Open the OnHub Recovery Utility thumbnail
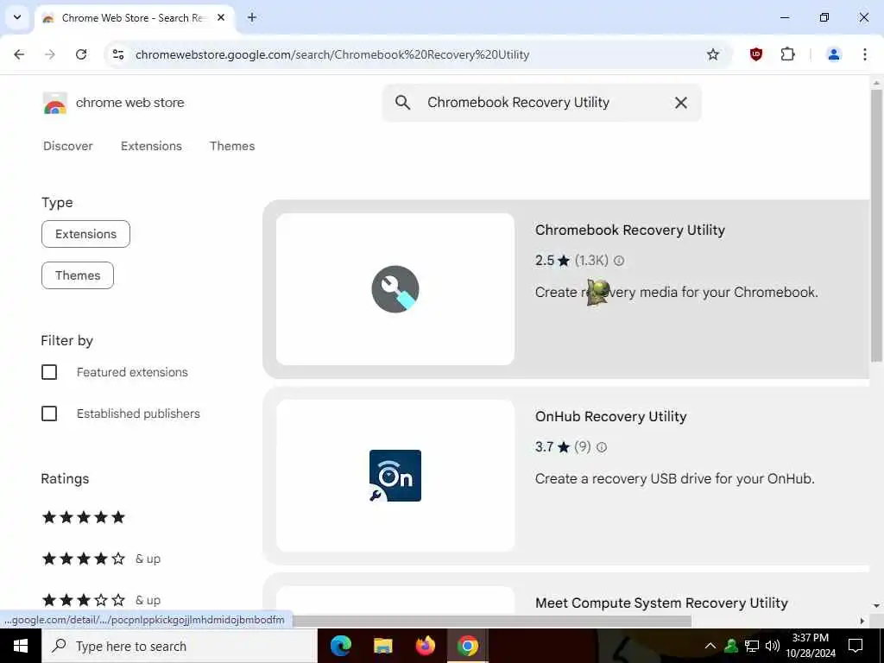884x663 pixels. pyautogui.click(x=395, y=476)
